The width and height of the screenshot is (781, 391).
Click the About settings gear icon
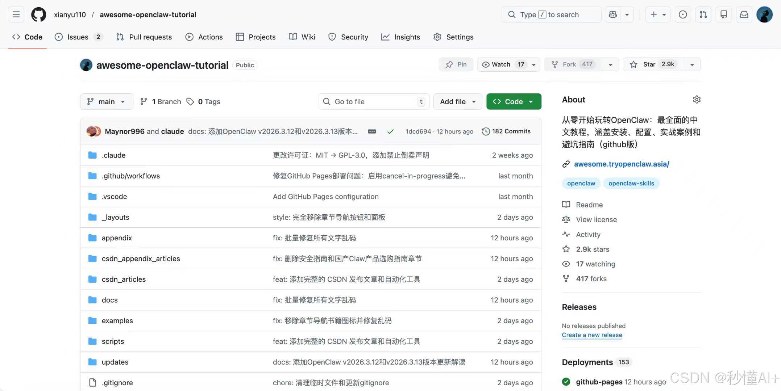697,100
